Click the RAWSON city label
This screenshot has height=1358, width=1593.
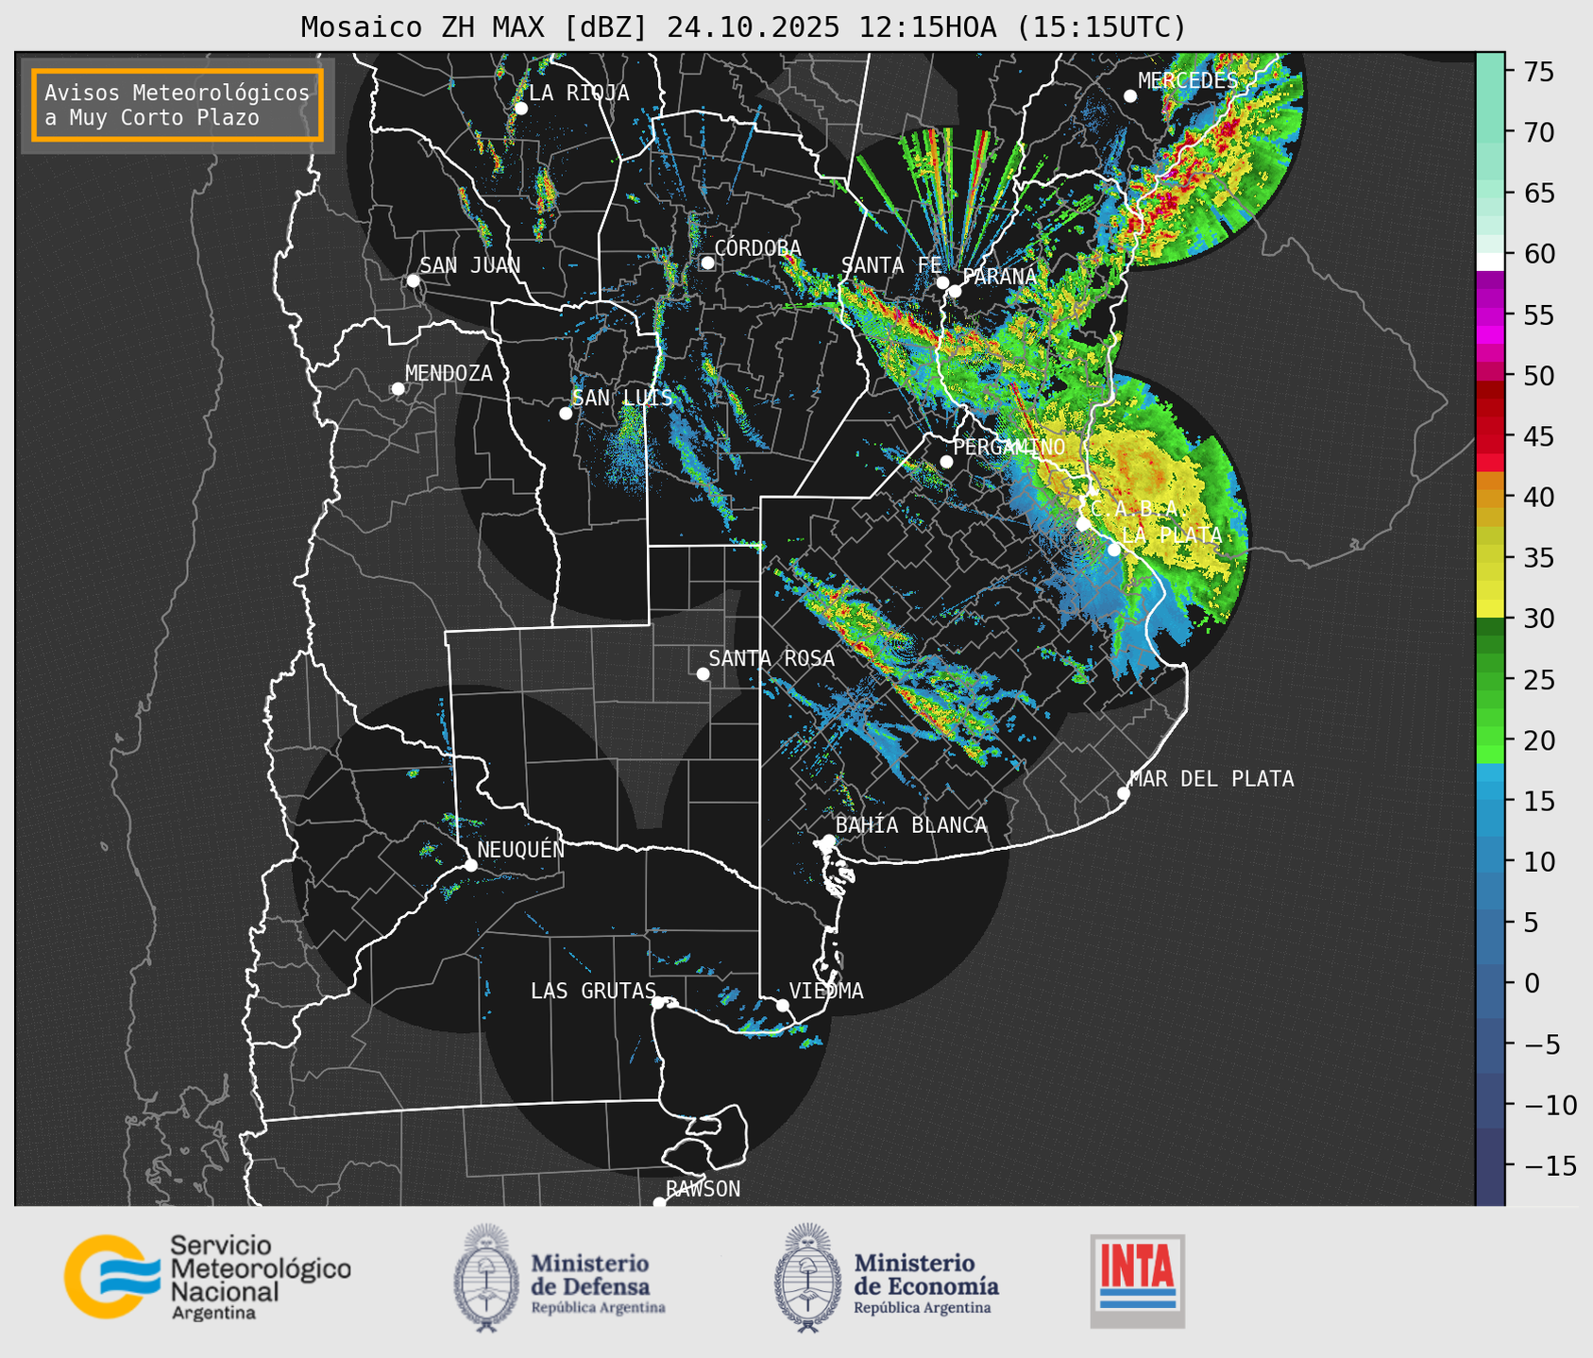point(703,1189)
